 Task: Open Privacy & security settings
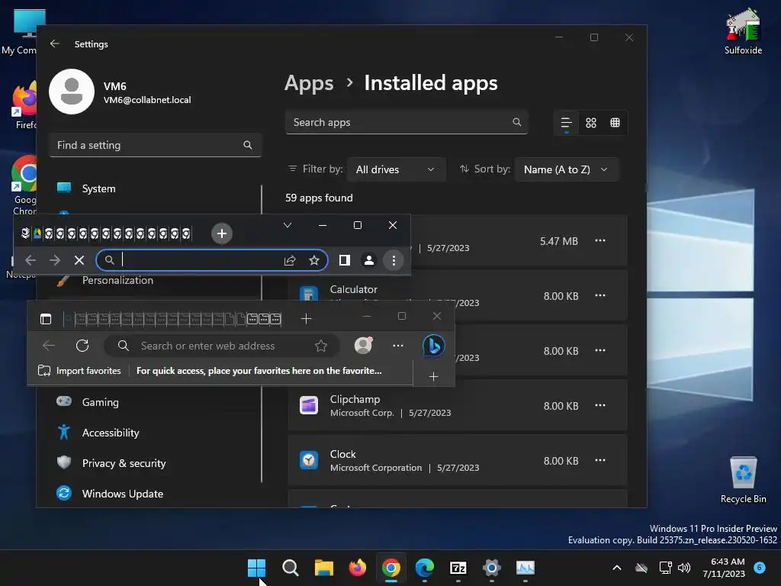156,463
